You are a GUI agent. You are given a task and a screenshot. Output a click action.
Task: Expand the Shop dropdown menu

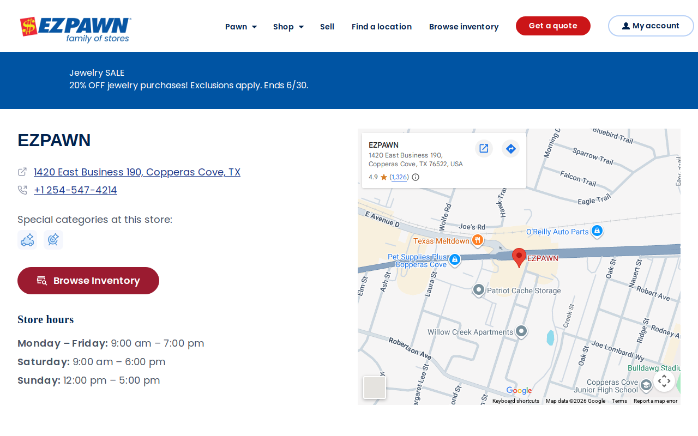[x=288, y=27]
